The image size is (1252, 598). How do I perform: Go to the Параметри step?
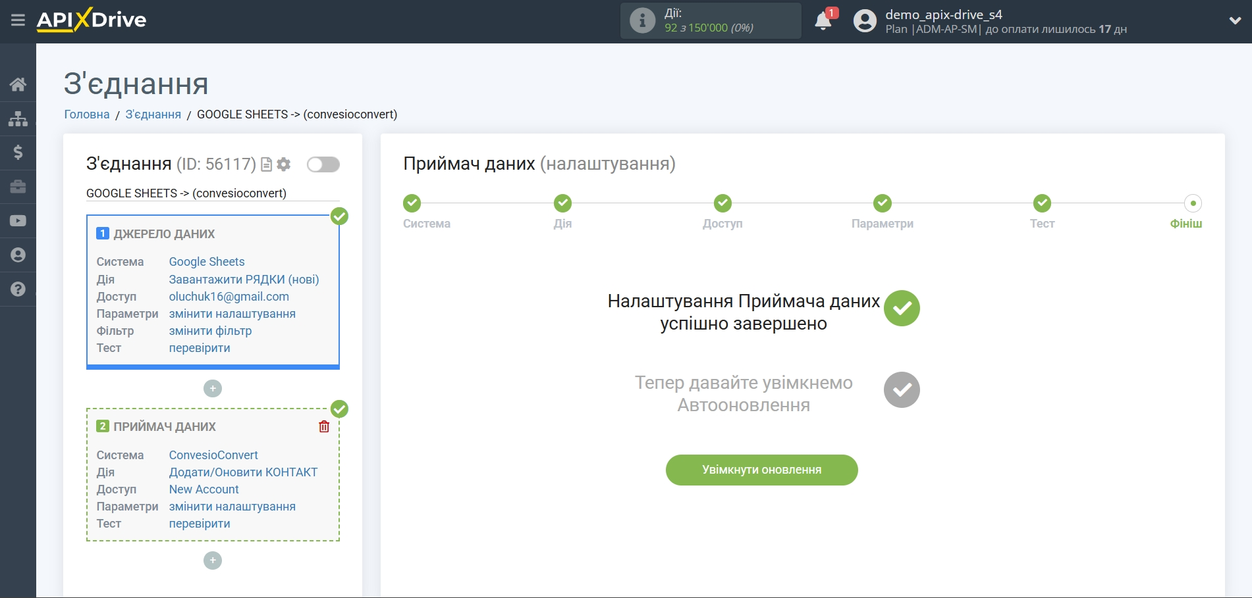(882, 203)
